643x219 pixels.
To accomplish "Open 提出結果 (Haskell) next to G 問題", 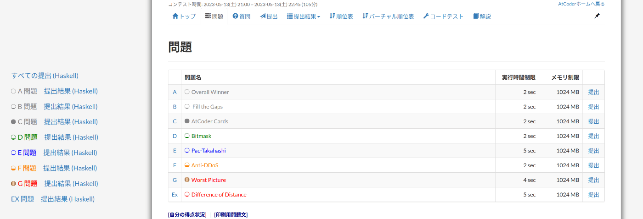I will pos(72,183).
